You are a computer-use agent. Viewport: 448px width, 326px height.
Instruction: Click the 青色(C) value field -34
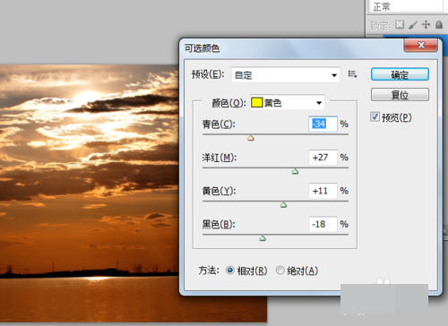pyautogui.click(x=323, y=124)
